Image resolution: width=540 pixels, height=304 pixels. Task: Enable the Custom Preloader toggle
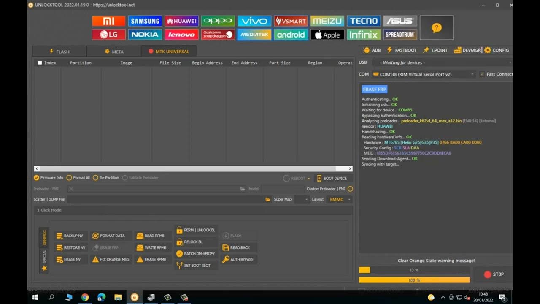click(350, 189)
